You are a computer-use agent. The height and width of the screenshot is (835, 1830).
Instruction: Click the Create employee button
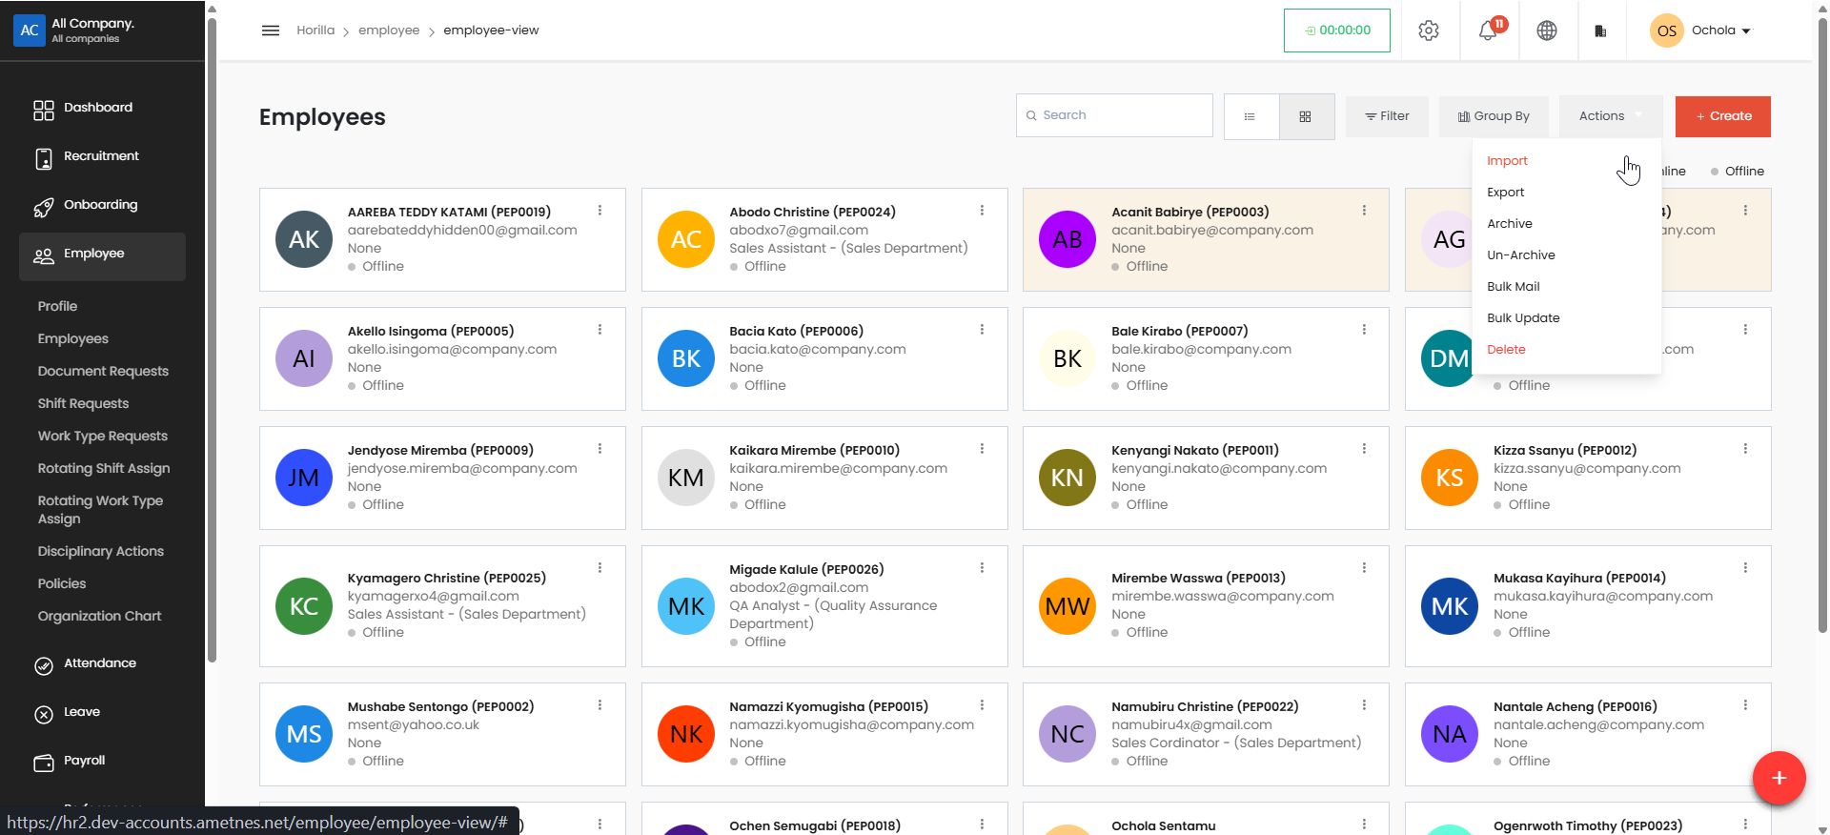coord(1723,116)
